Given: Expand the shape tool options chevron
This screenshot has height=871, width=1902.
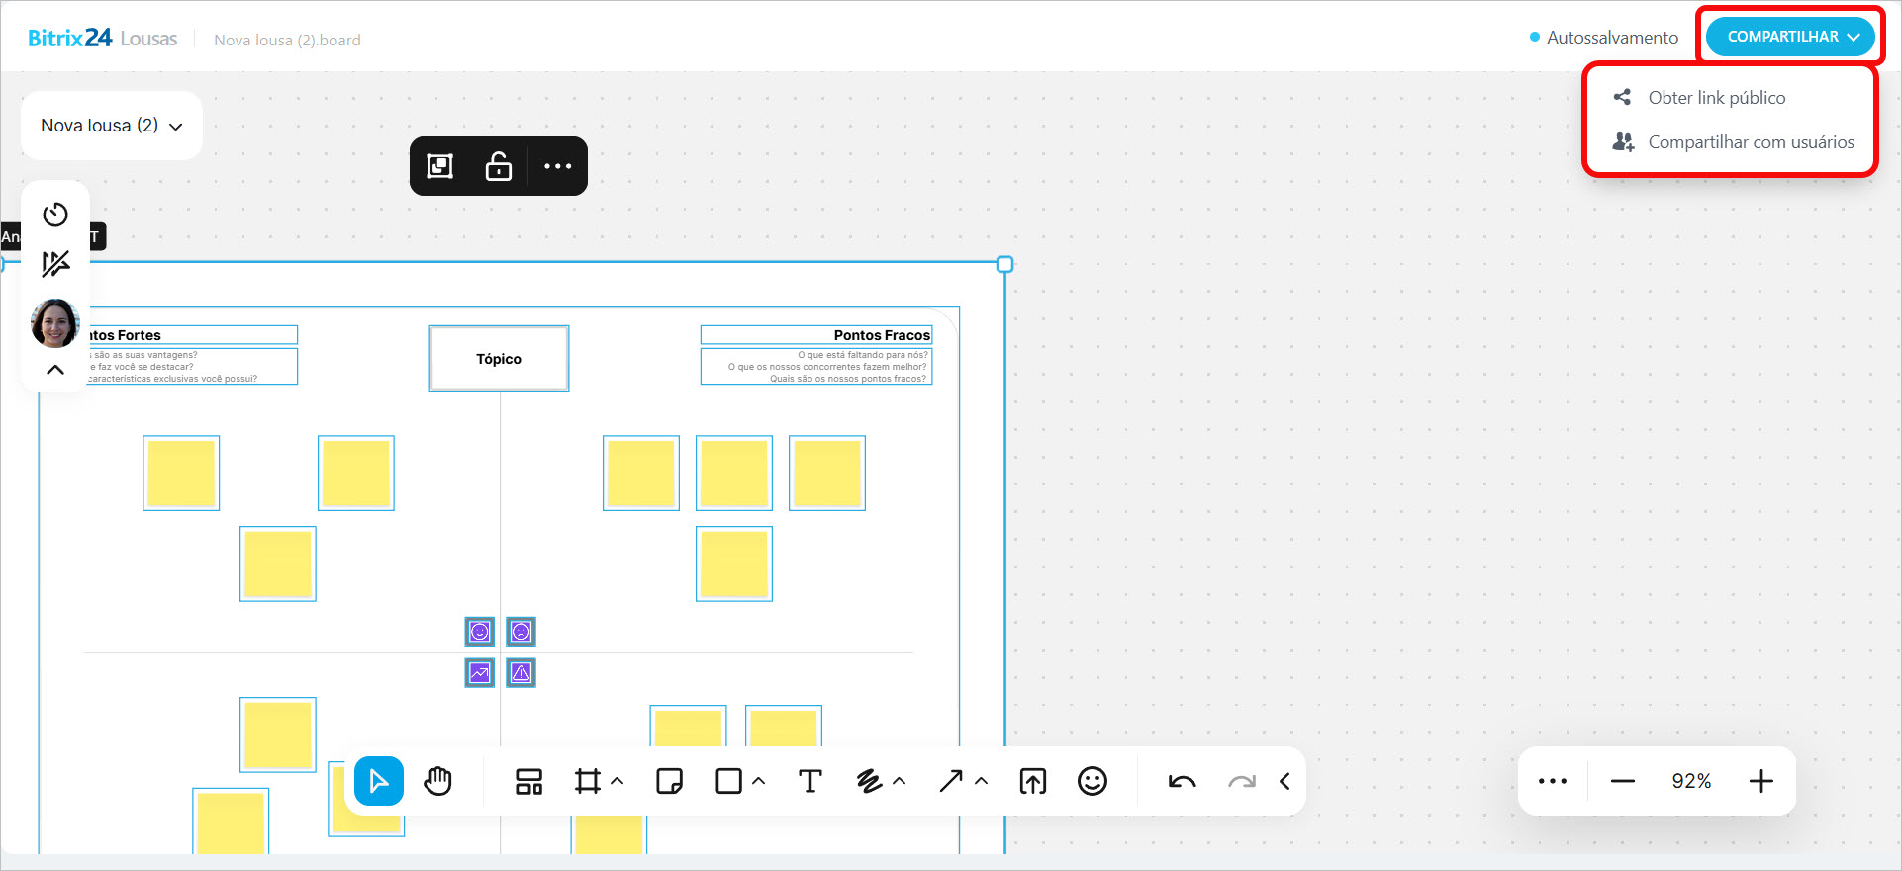Looking at the screenshot, I should click(759, 781).
